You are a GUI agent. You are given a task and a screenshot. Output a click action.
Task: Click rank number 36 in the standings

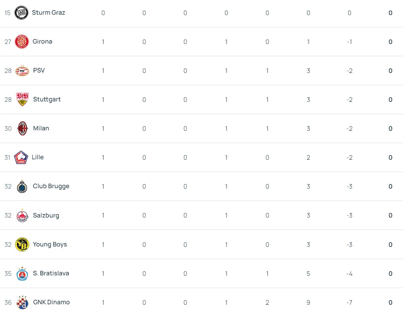pyautogui.click(x=8, y=303)
